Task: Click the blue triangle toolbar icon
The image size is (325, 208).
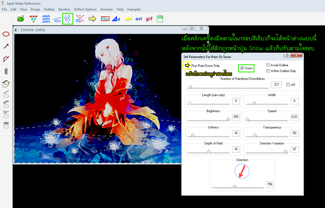Action: [x=116, y=19]
